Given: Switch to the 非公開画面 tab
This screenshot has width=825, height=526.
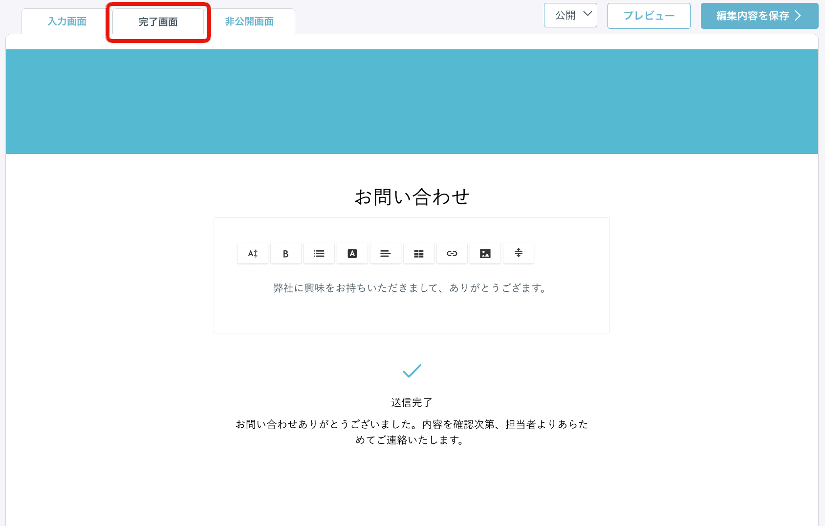Looking at the screenshot, I should [x=249, y=21].
